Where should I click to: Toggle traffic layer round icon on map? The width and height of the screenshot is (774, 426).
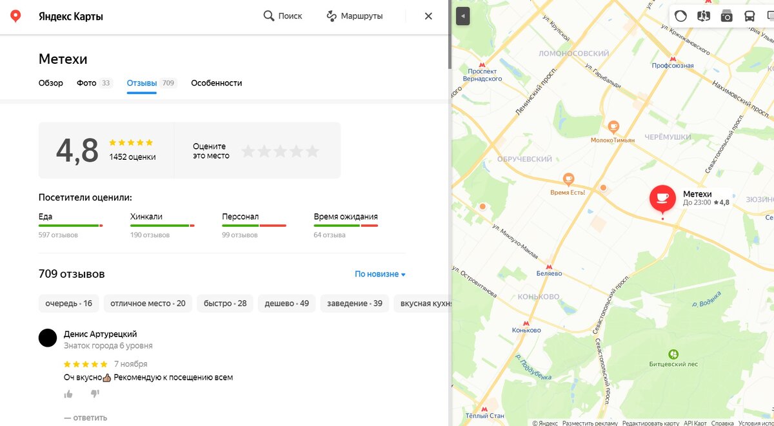pos(680,16)
